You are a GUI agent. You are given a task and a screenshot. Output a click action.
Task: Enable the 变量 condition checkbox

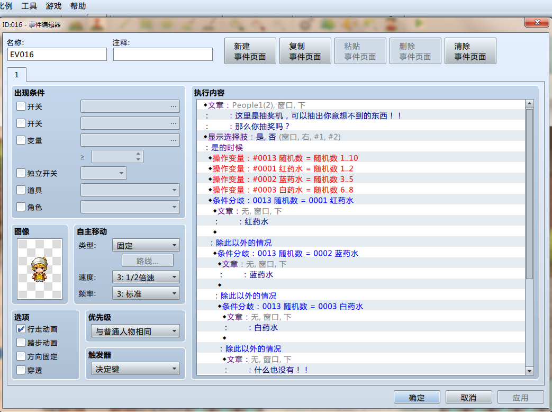tap(21, 140)
